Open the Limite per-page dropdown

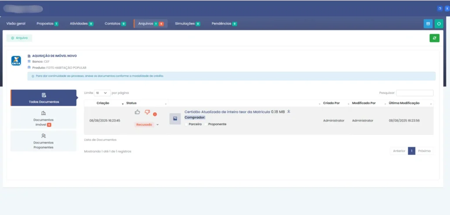102,93
